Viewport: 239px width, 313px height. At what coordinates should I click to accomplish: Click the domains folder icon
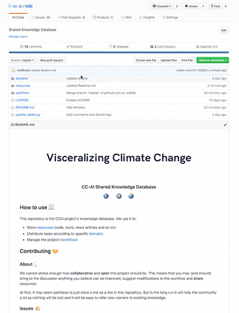(12, 78)
